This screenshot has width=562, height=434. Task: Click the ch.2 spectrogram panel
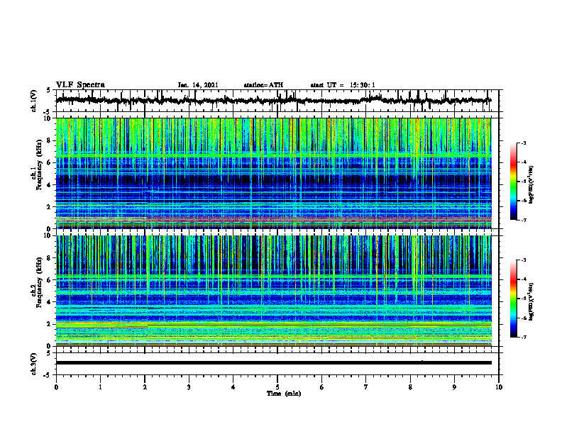point(273,291)
